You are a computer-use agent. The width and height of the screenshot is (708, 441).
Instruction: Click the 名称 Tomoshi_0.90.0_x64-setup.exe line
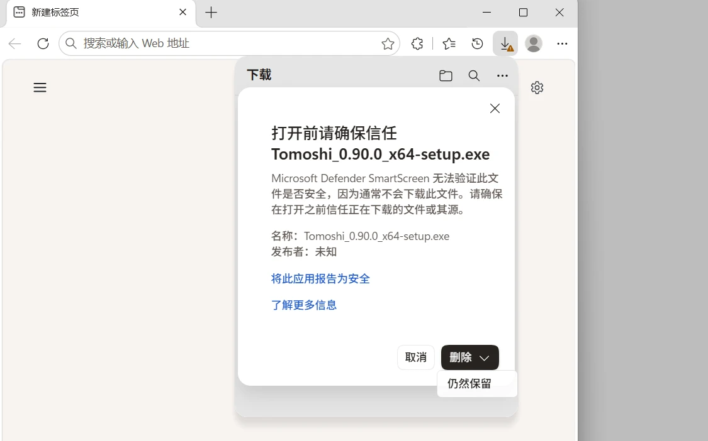pos(361,236)
